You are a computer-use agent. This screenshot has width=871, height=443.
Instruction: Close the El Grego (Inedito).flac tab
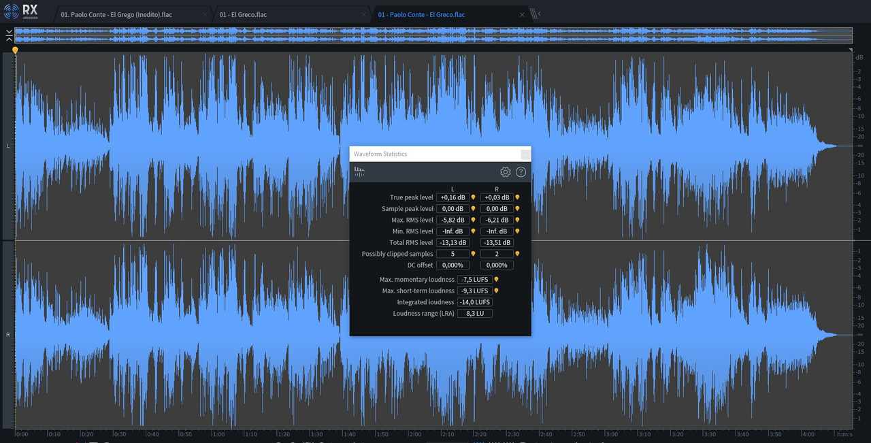(206, 14)
